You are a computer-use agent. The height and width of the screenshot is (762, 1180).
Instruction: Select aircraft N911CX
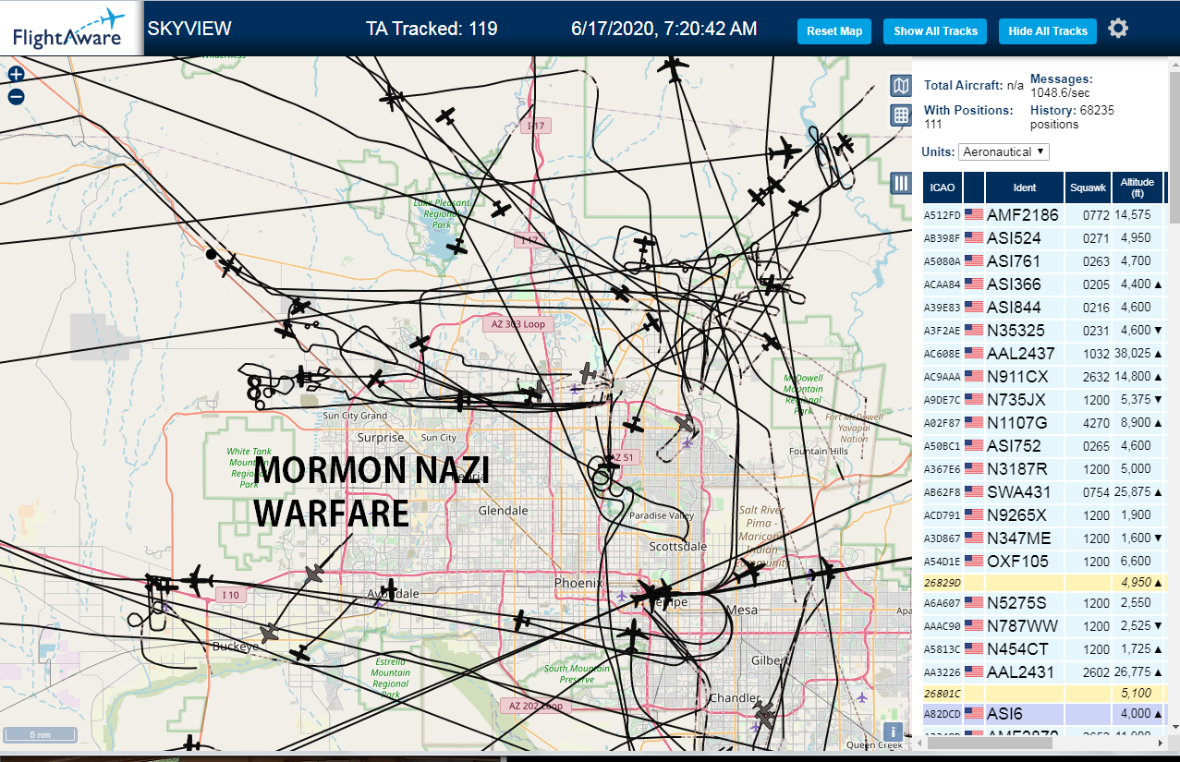tap(1043, 377)
